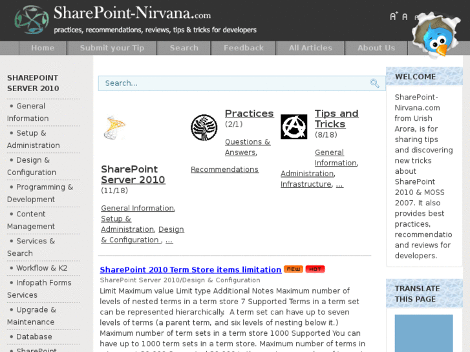Open General Information link under SharePoint Server 2010
Viewport: 470px width, 352px height.
137,208
